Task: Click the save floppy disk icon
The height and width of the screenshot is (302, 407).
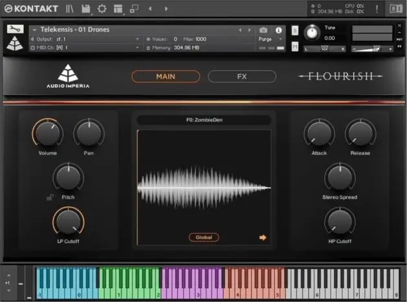Action: tap(85, 9)
